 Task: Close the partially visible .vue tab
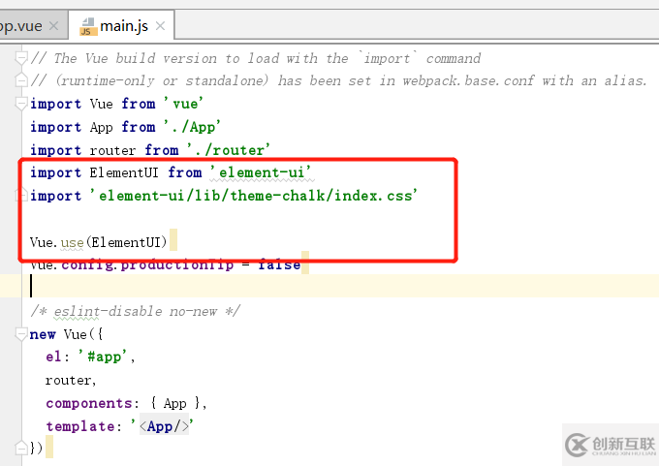(x=53, y=26)
